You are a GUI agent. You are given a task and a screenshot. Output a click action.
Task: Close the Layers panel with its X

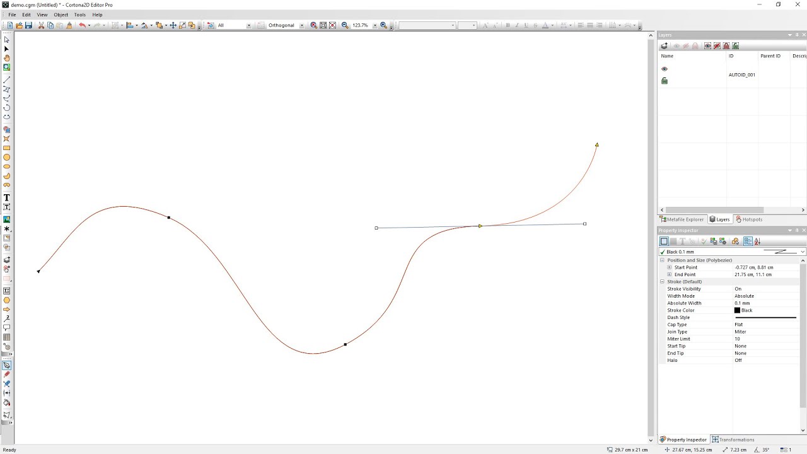pos(803,35)
